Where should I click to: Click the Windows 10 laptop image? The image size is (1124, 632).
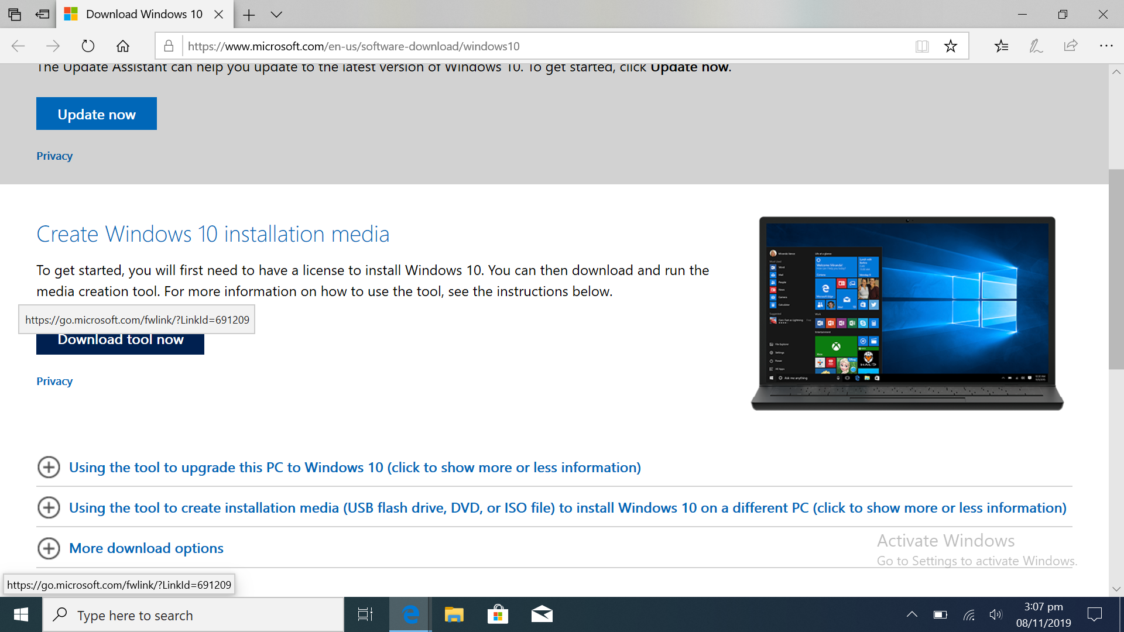(x=907, y=313)
